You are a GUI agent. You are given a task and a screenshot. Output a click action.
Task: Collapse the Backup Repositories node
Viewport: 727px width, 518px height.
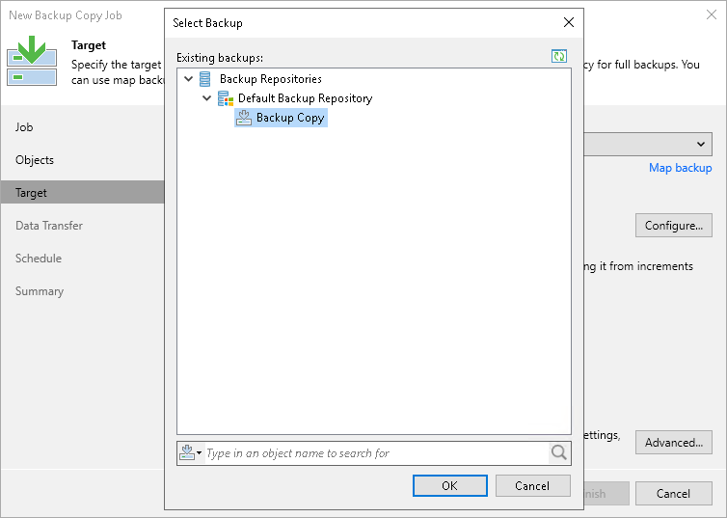pyautogui.click(x=188, y=79)
